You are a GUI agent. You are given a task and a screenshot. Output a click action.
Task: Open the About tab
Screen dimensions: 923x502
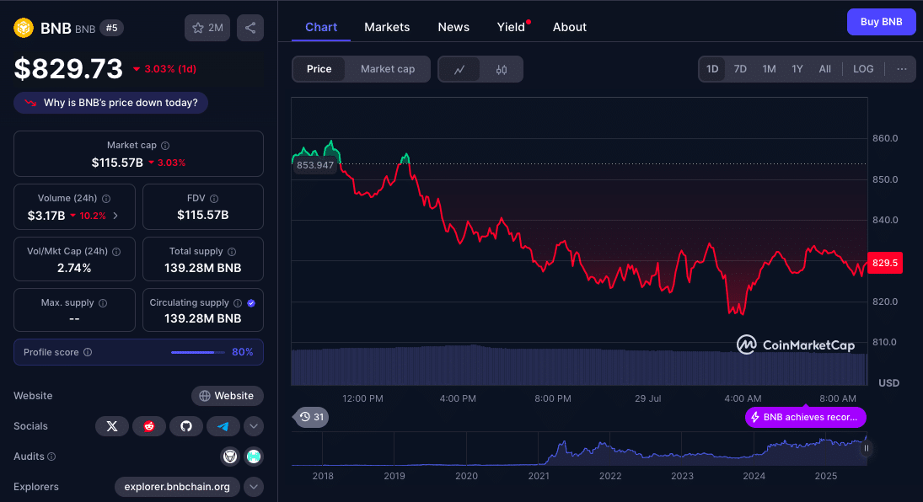coord(569,27)
